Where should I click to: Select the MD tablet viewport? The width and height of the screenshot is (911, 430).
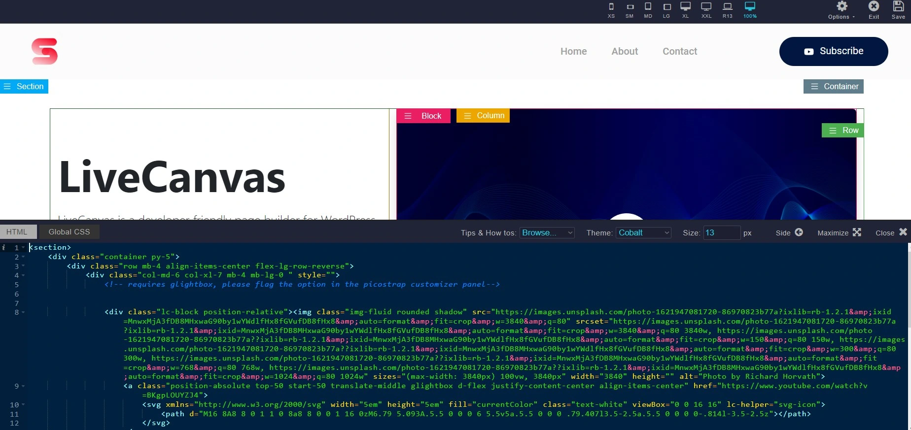pyautogui.click(x=648, y=10)
